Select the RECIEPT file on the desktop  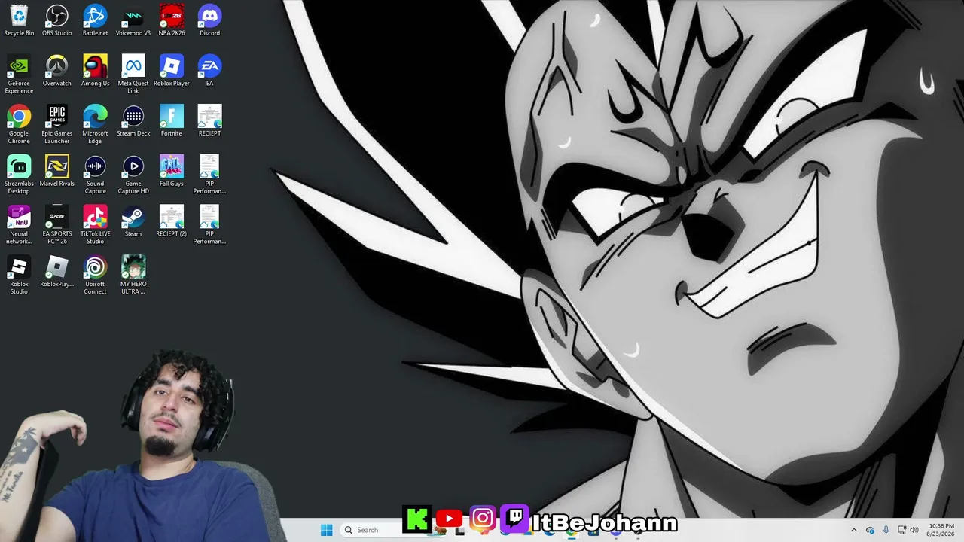coord(209,120)
